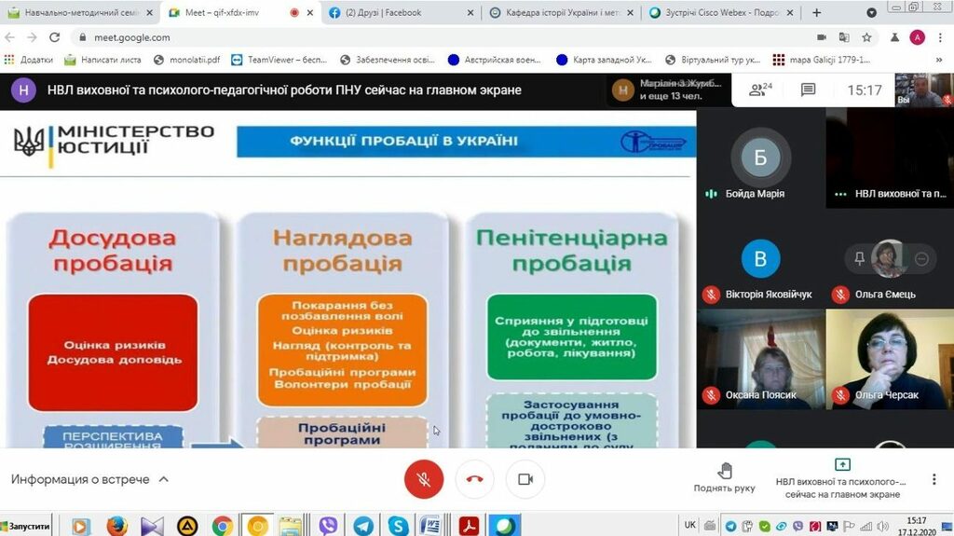Open a new browser tab

817,13
